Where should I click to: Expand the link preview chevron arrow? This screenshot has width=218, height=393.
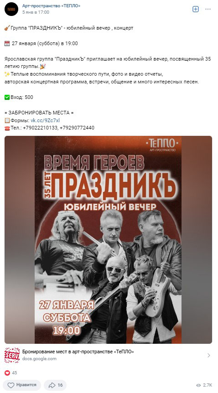tap(209, 355)
